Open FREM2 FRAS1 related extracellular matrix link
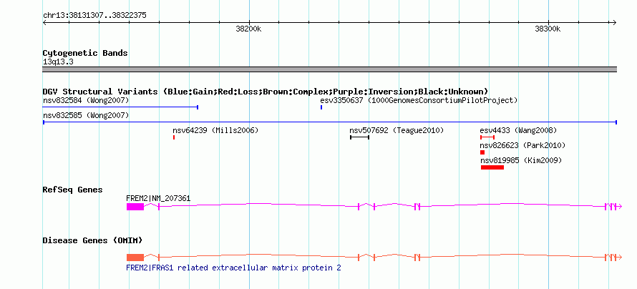Viewport: 637px width, 289px height. click(233, 268)
